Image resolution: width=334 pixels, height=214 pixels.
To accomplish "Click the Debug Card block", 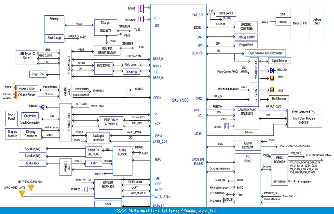I will click(317, 22).
